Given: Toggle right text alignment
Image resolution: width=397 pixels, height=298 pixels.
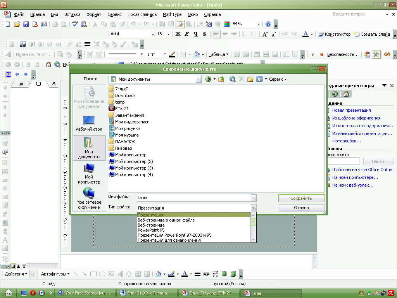Looking at the screenshot, I should [x=234, y=34].
